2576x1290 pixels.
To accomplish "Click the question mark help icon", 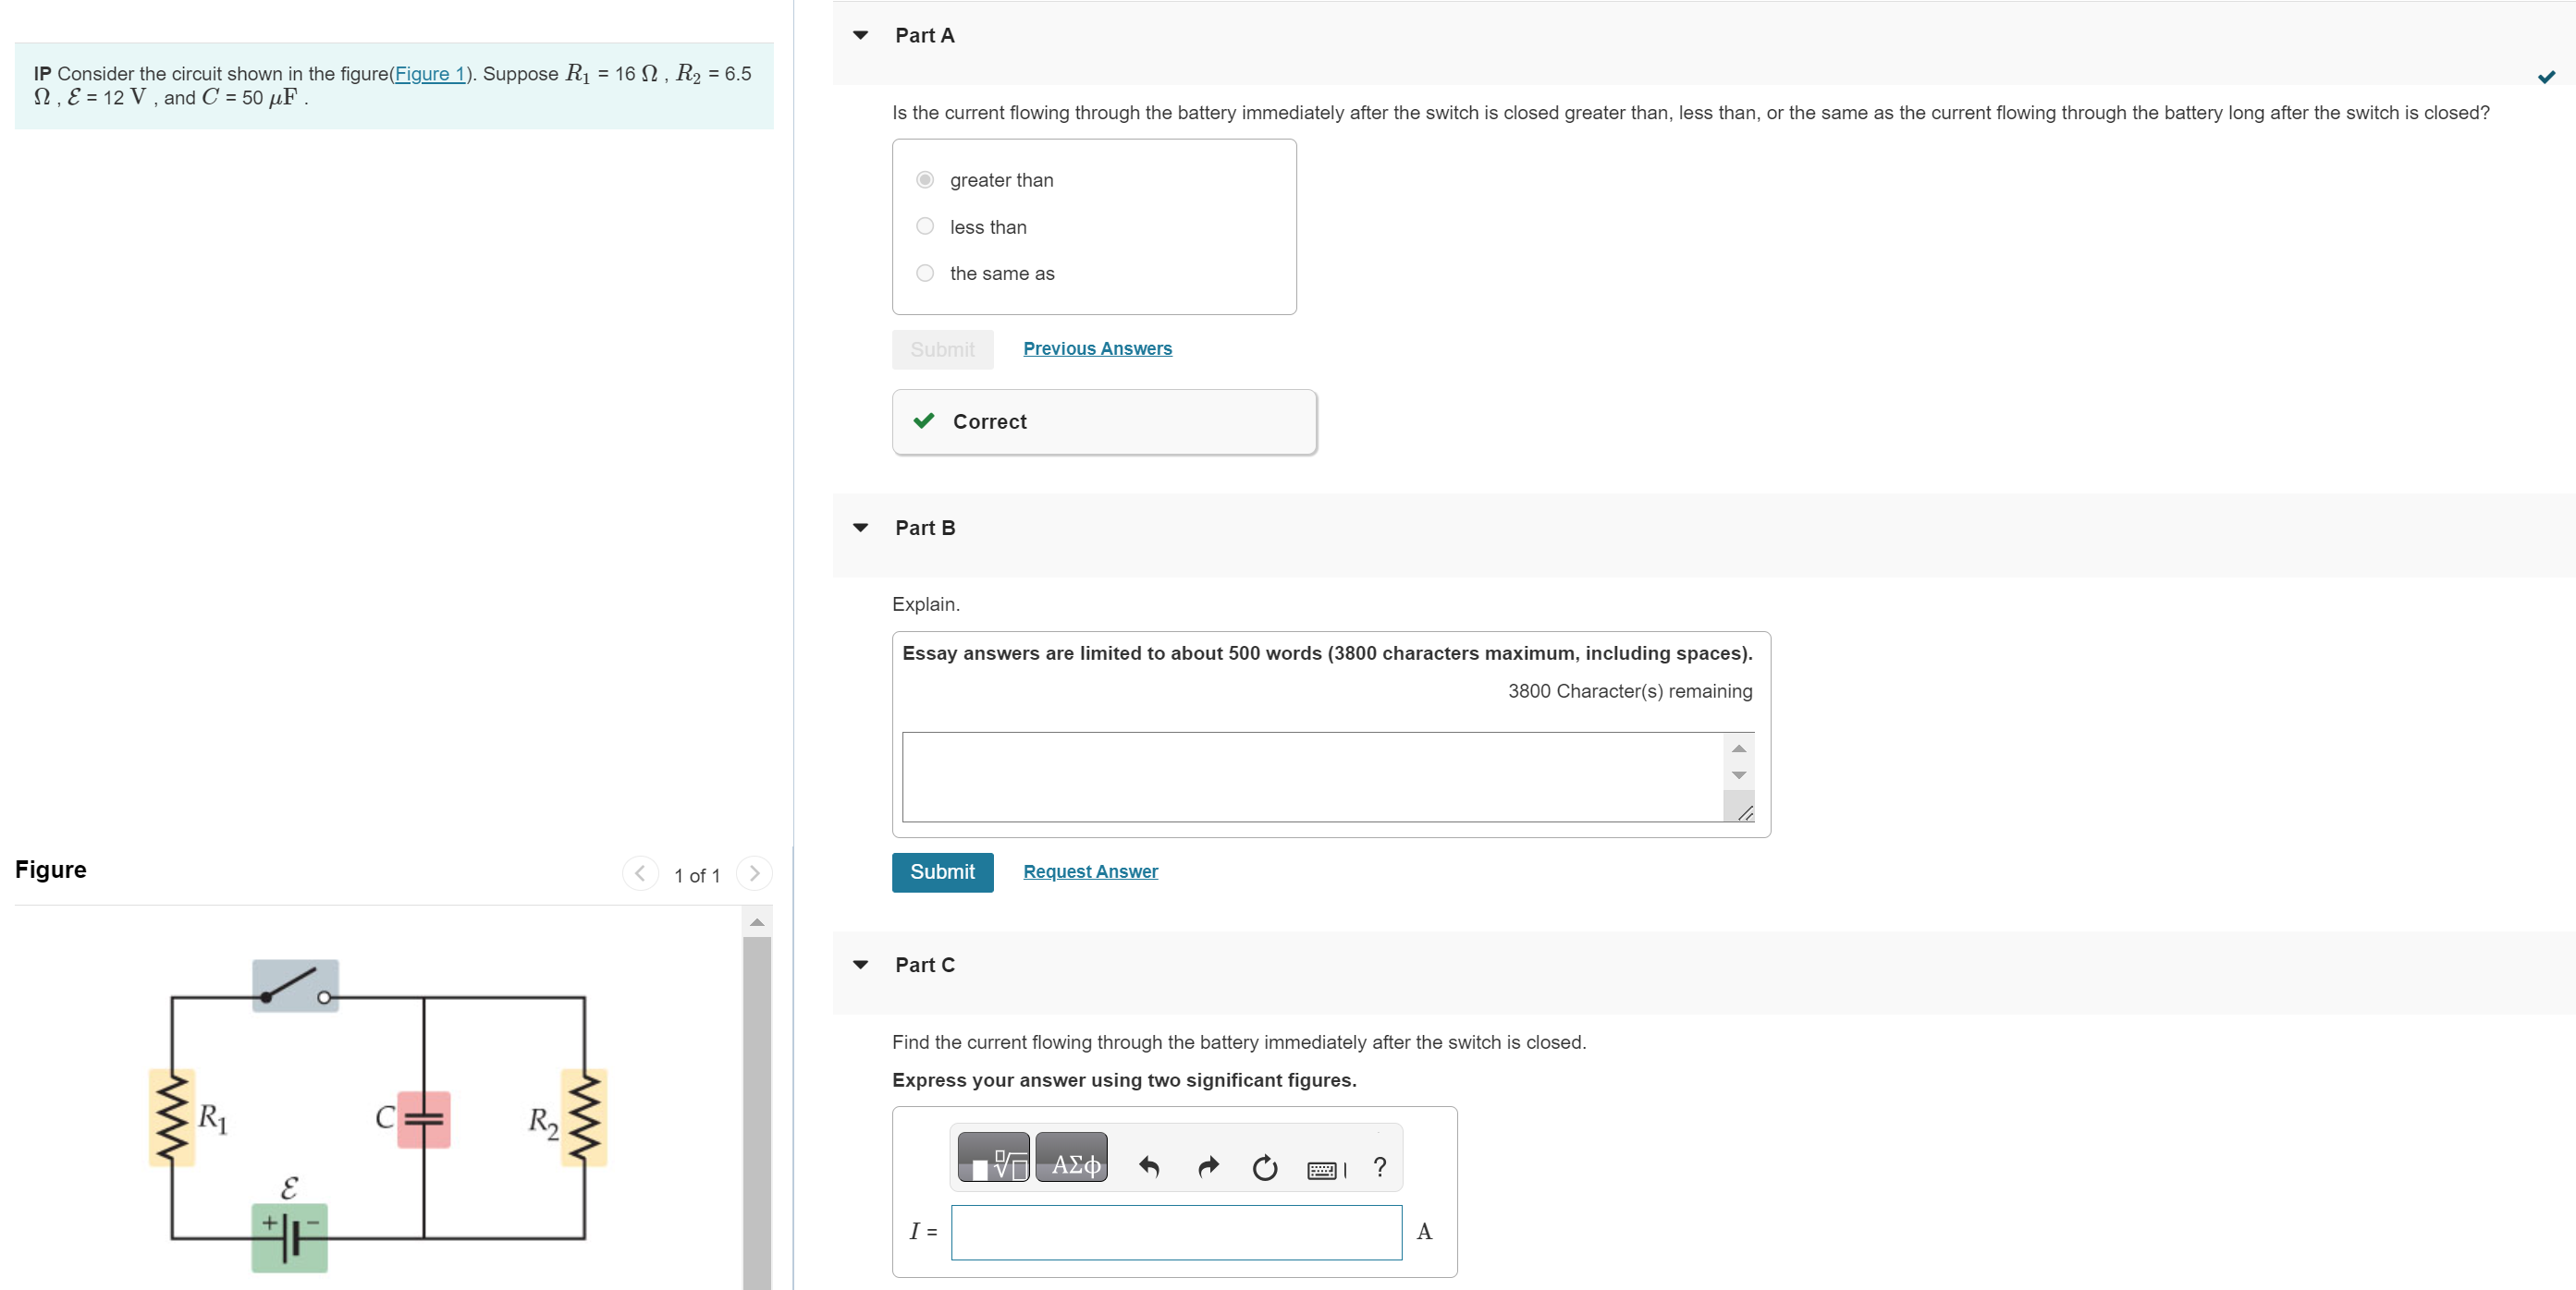I will click(1379, 1166).
